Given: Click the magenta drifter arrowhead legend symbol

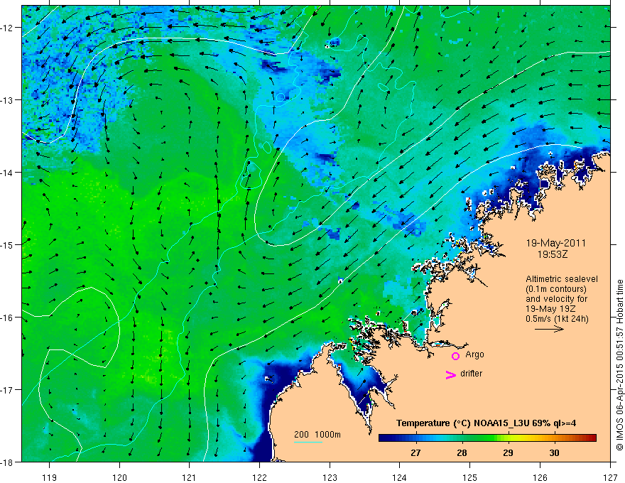Looking at the screenshot, I should 451,374.
